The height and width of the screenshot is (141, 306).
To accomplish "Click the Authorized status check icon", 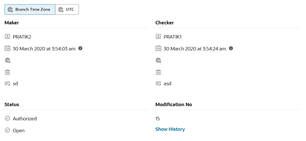I will 7,119.
